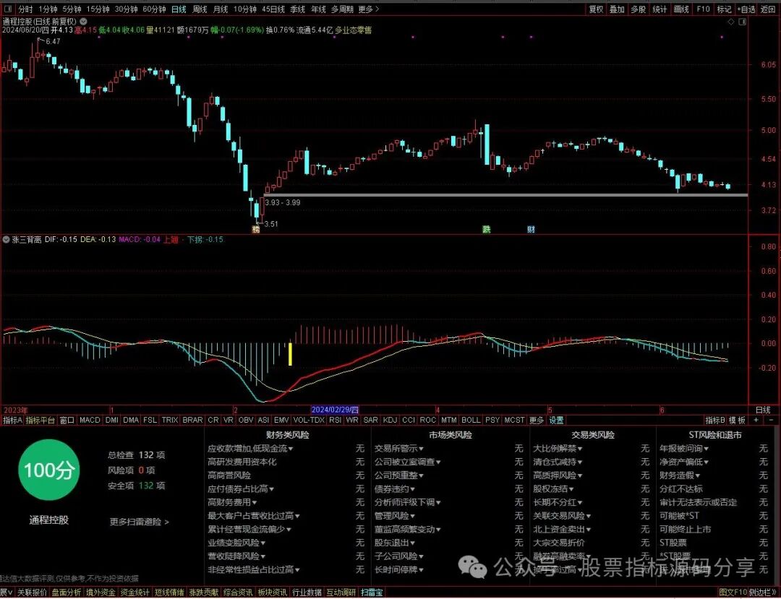Select the RSI indicator tab

click(336, 420)
